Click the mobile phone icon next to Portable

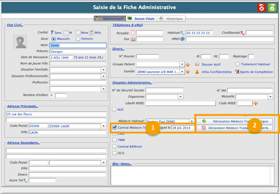point(133,33)
